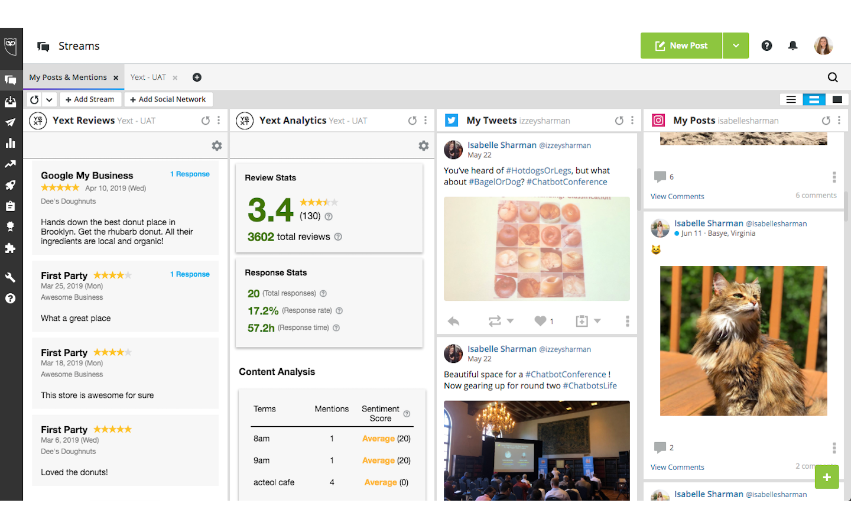Click the New Post button

681,46
